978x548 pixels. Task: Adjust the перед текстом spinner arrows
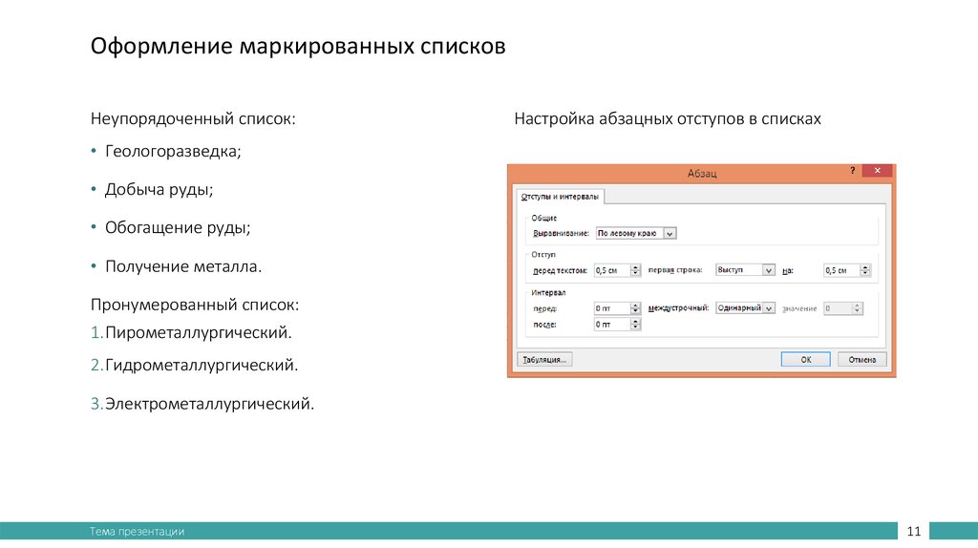[635, 270]
